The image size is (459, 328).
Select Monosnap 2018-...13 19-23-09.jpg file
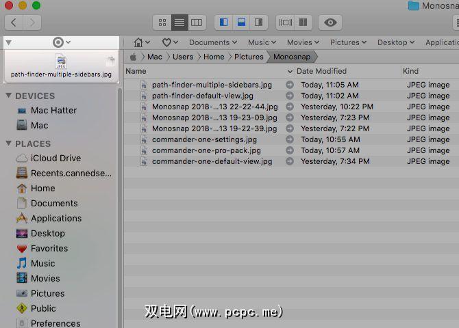(x=214, y=118)
